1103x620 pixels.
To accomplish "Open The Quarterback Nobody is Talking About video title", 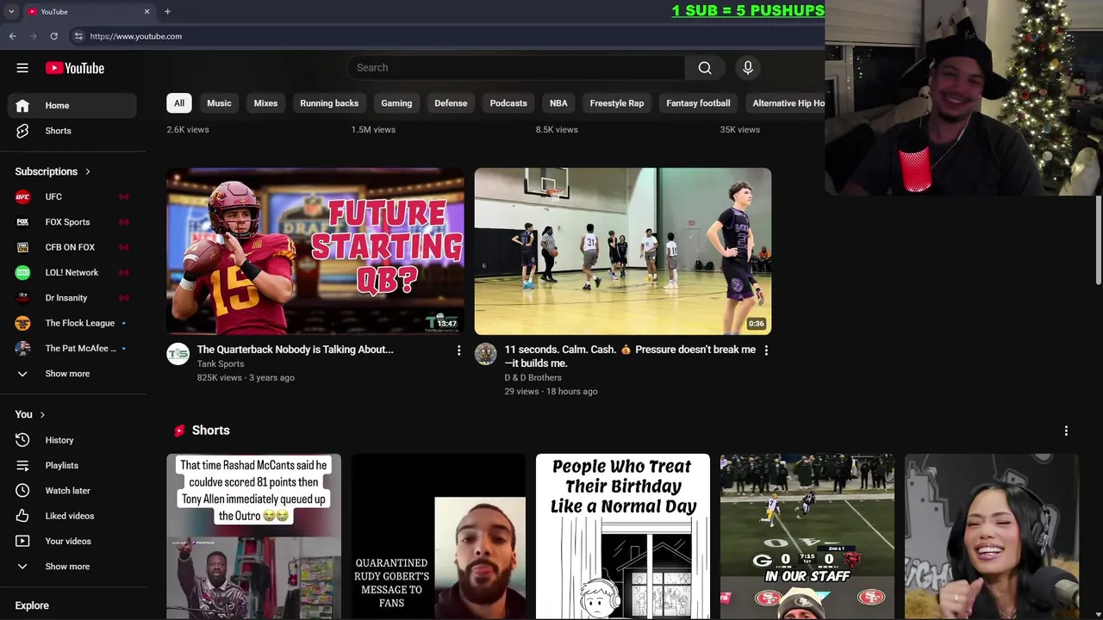I will point(295,350).
